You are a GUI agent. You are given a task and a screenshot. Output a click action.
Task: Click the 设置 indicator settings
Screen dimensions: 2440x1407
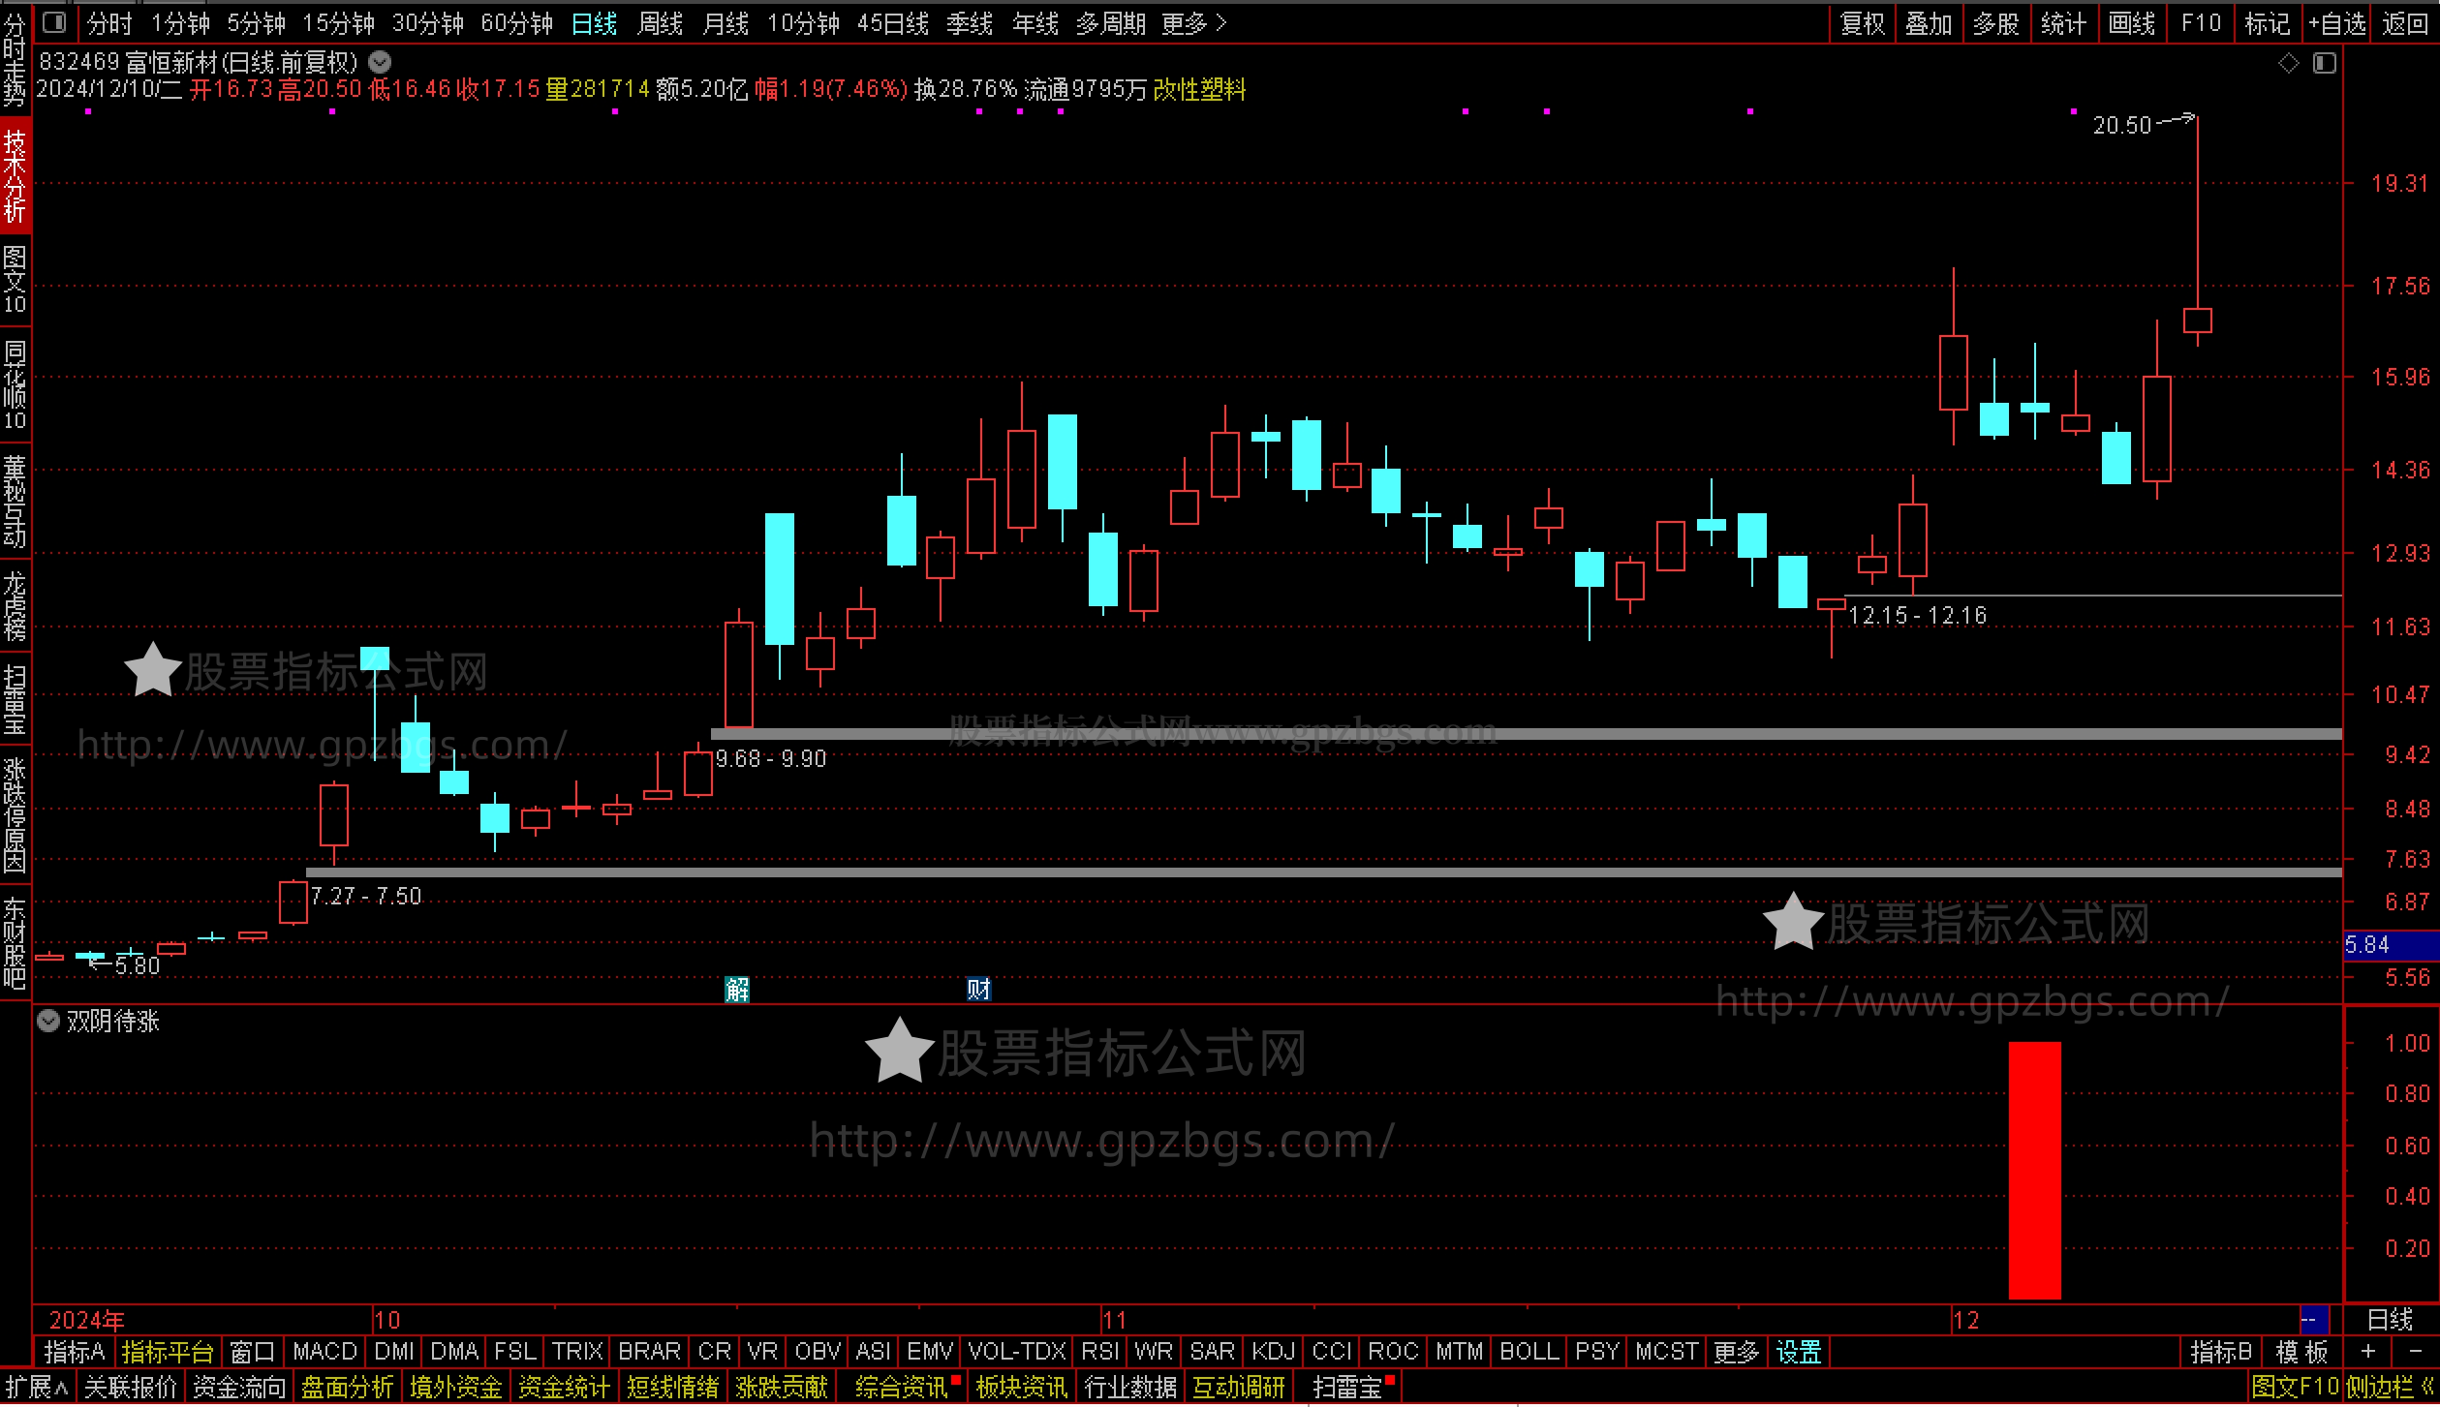click(x=1798, y=1351)
